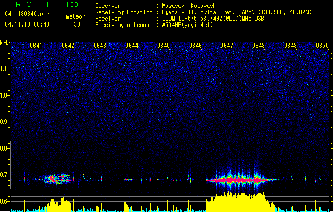Click the multicolored meteor echo near 0642
The width and height of the screenshot is (334, 212).
tap(57, 179)
